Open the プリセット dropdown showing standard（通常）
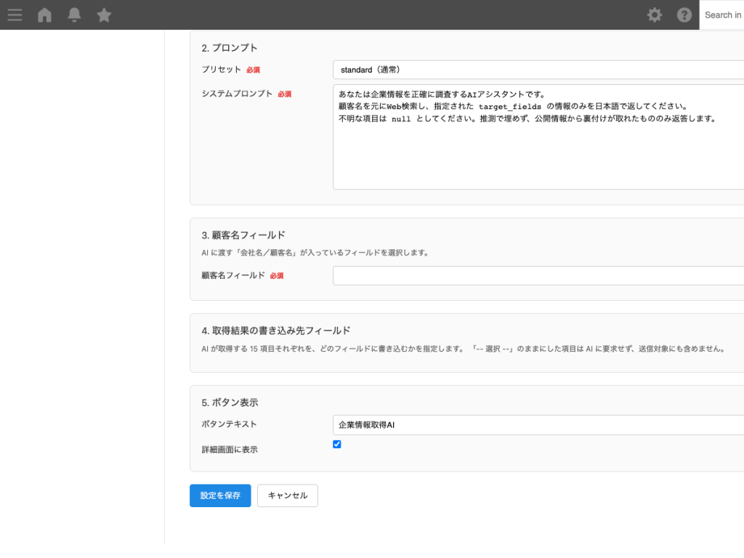The image size is (744, 558). [x=538, y=70]
